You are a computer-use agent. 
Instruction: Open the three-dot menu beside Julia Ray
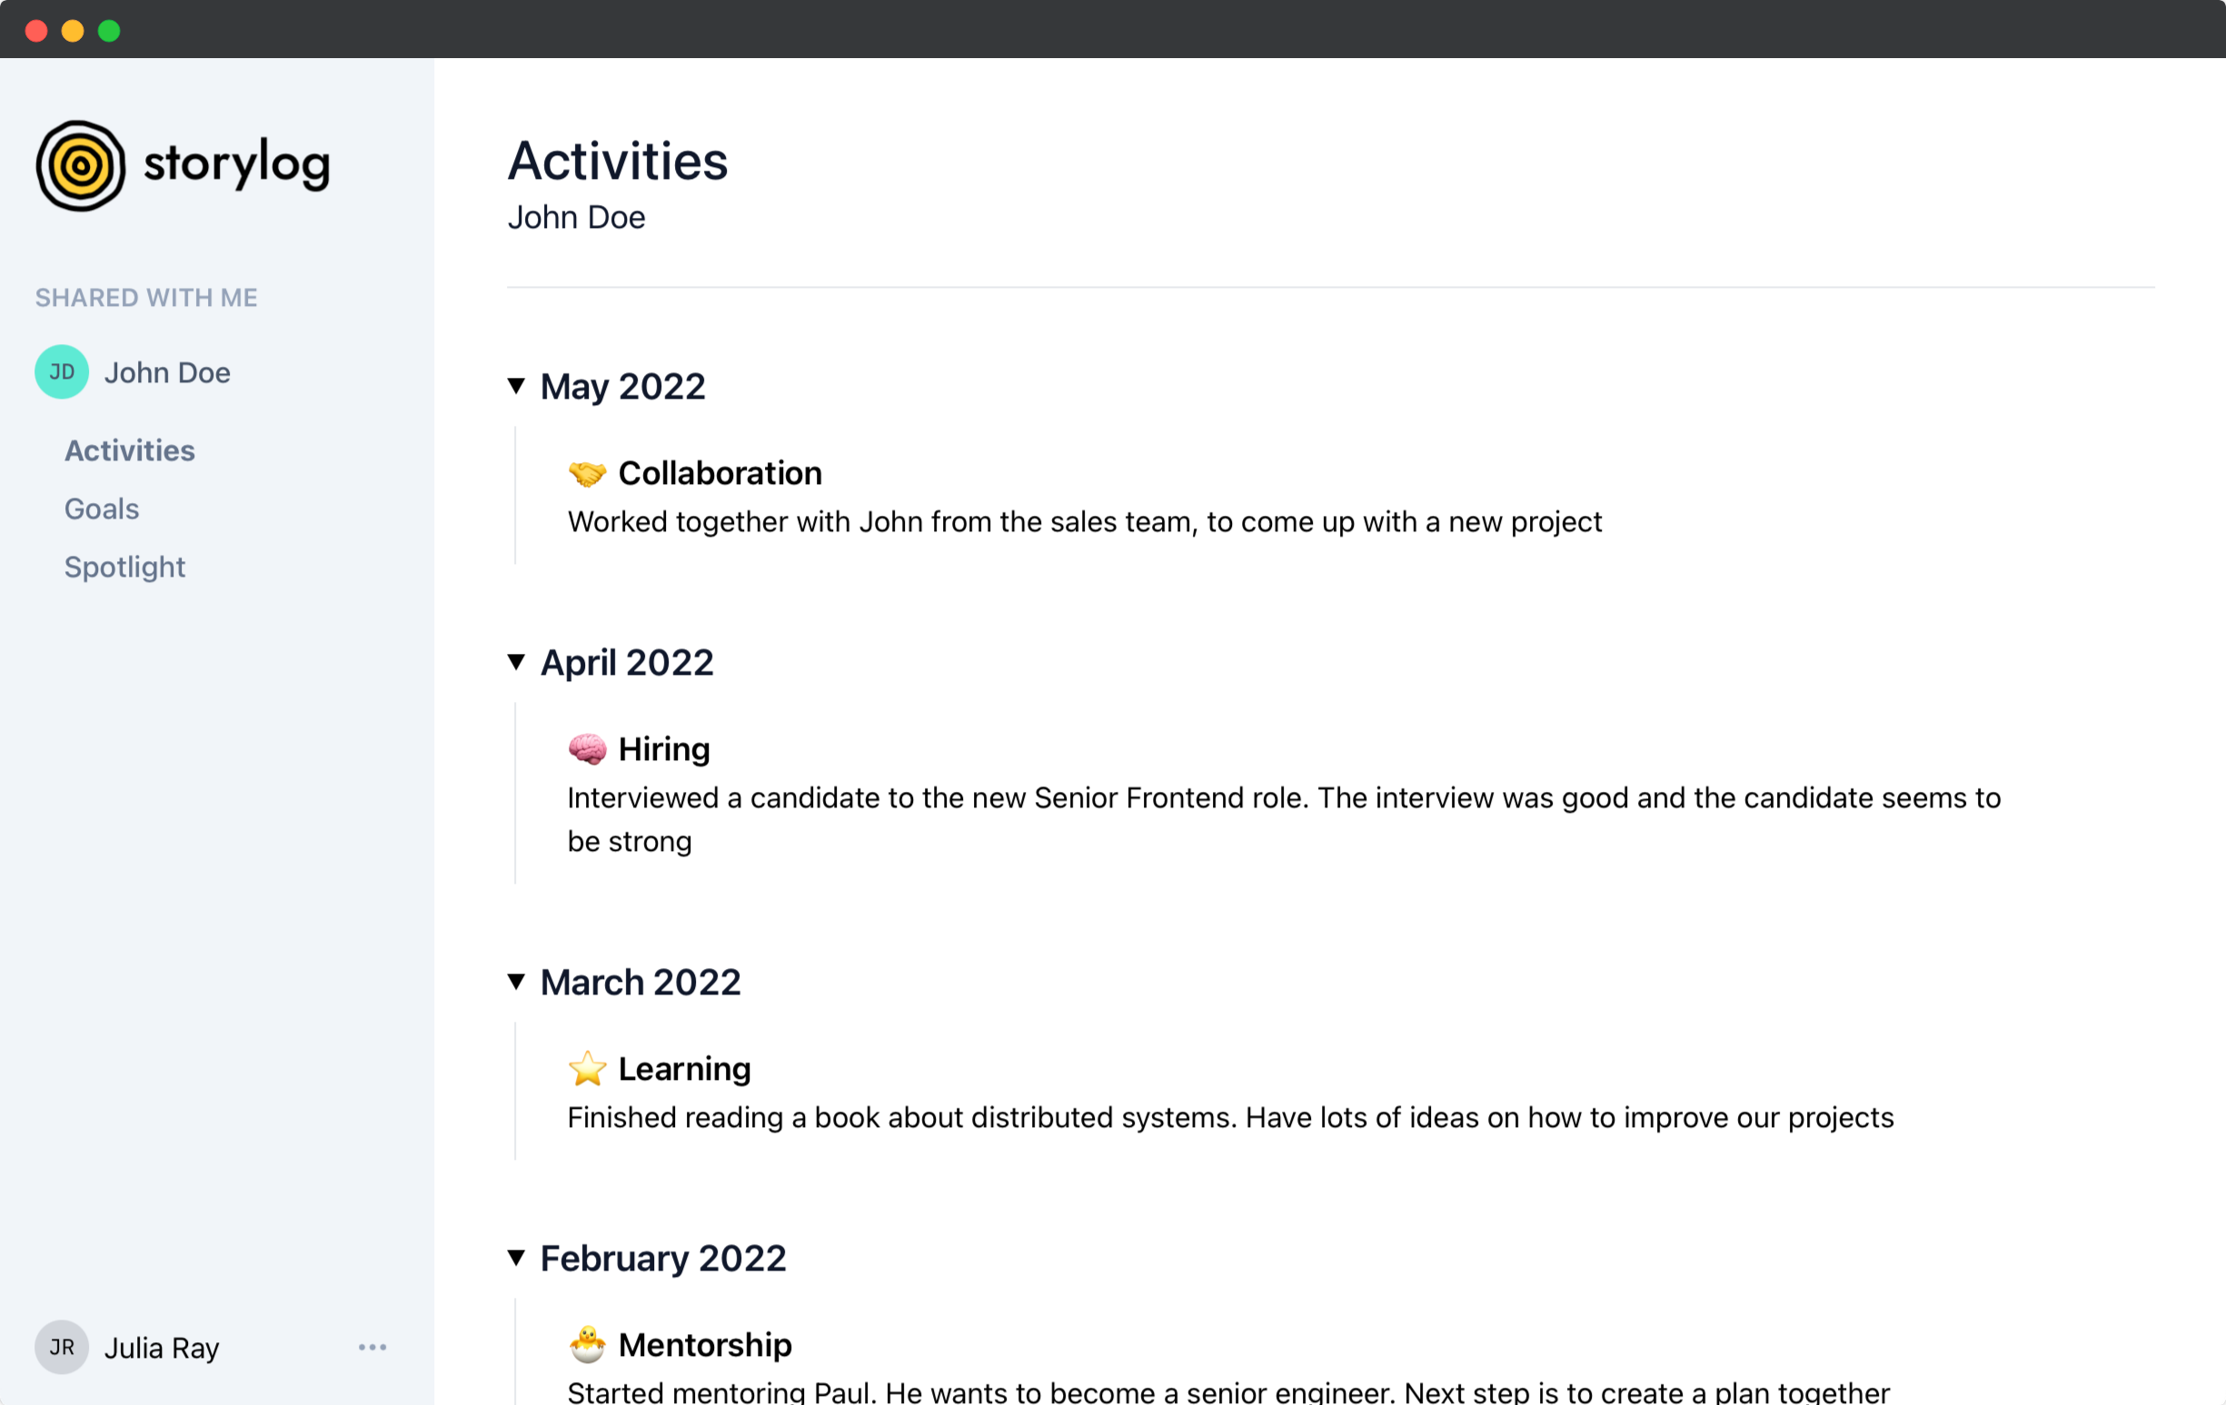click(373, 1347)
